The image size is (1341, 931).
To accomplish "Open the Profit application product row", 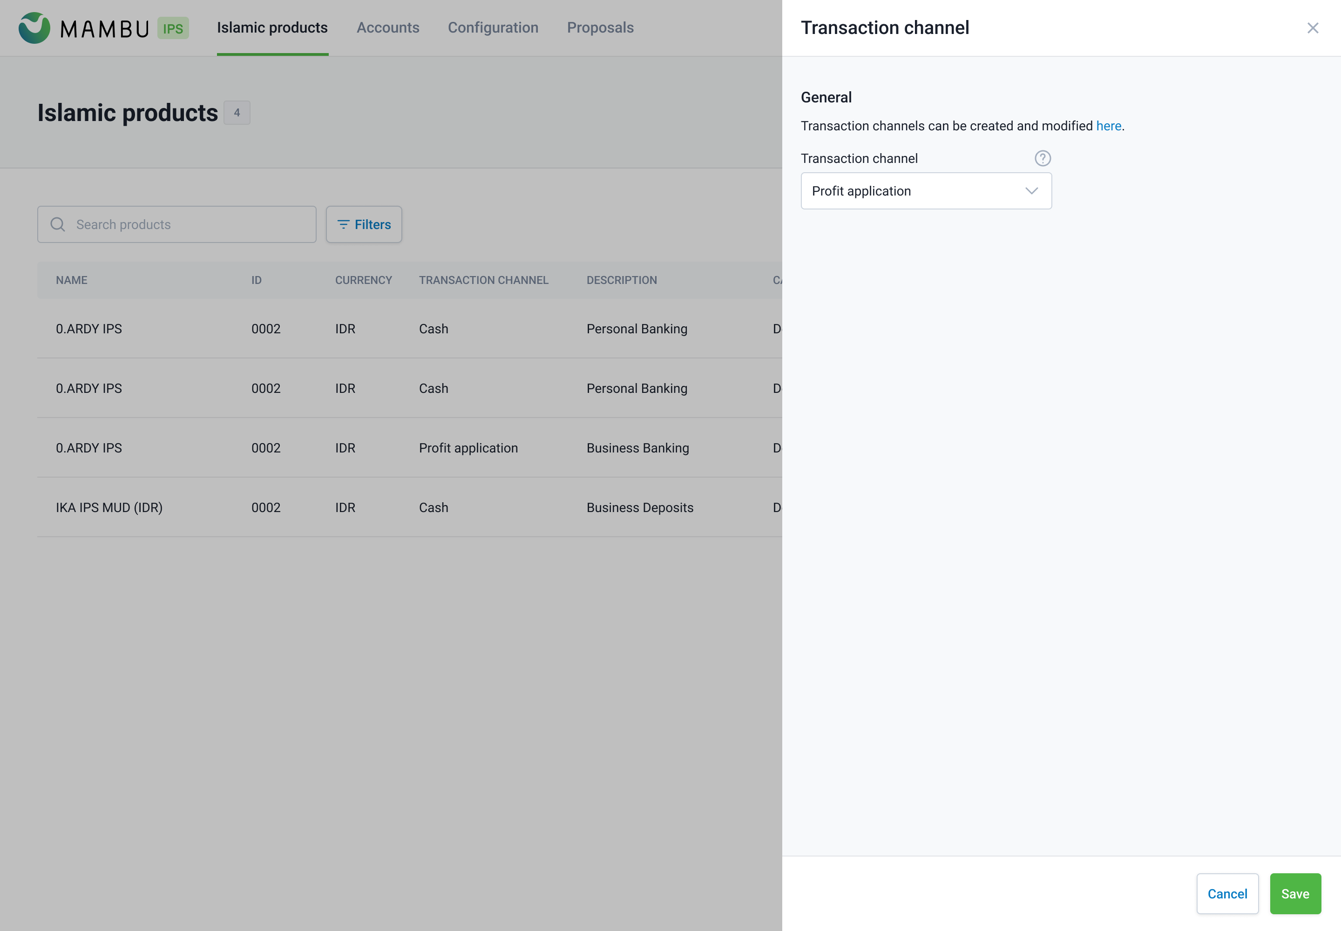I will [x=468, y=448].
